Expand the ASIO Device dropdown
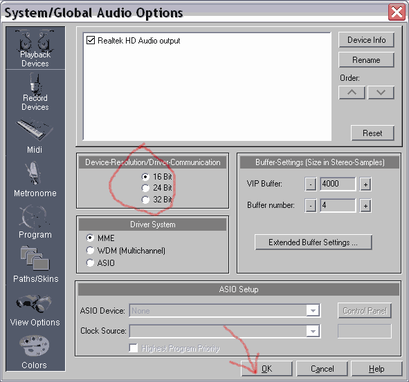This screenshot has height=382, width=409. click(x=313, y=310)
